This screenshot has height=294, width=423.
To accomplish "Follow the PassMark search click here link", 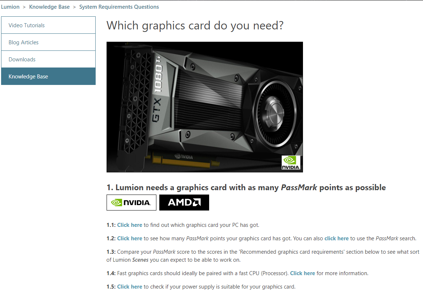I will tap(336, 238).
